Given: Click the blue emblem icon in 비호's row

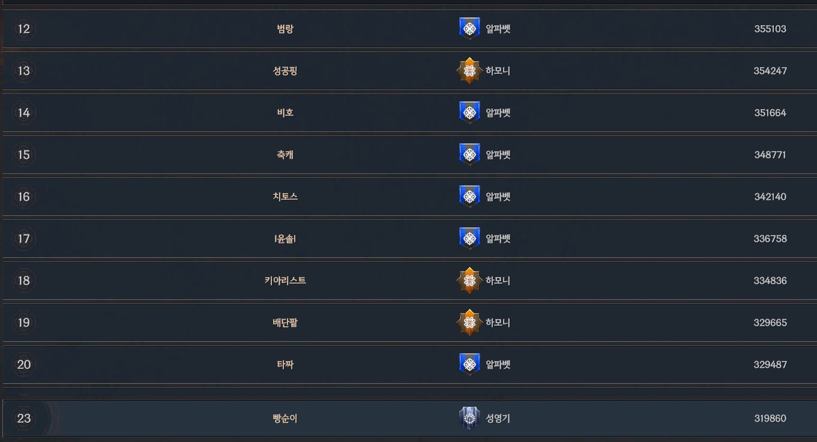Looking at the screenshot, I should [469, 112].
